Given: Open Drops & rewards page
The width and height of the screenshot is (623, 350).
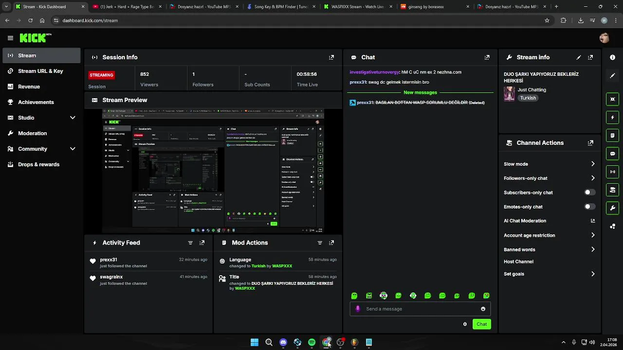Looking at the screenshot, I should tap(41, 164).
